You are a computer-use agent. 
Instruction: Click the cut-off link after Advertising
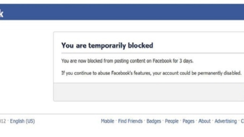pos(242,121)
